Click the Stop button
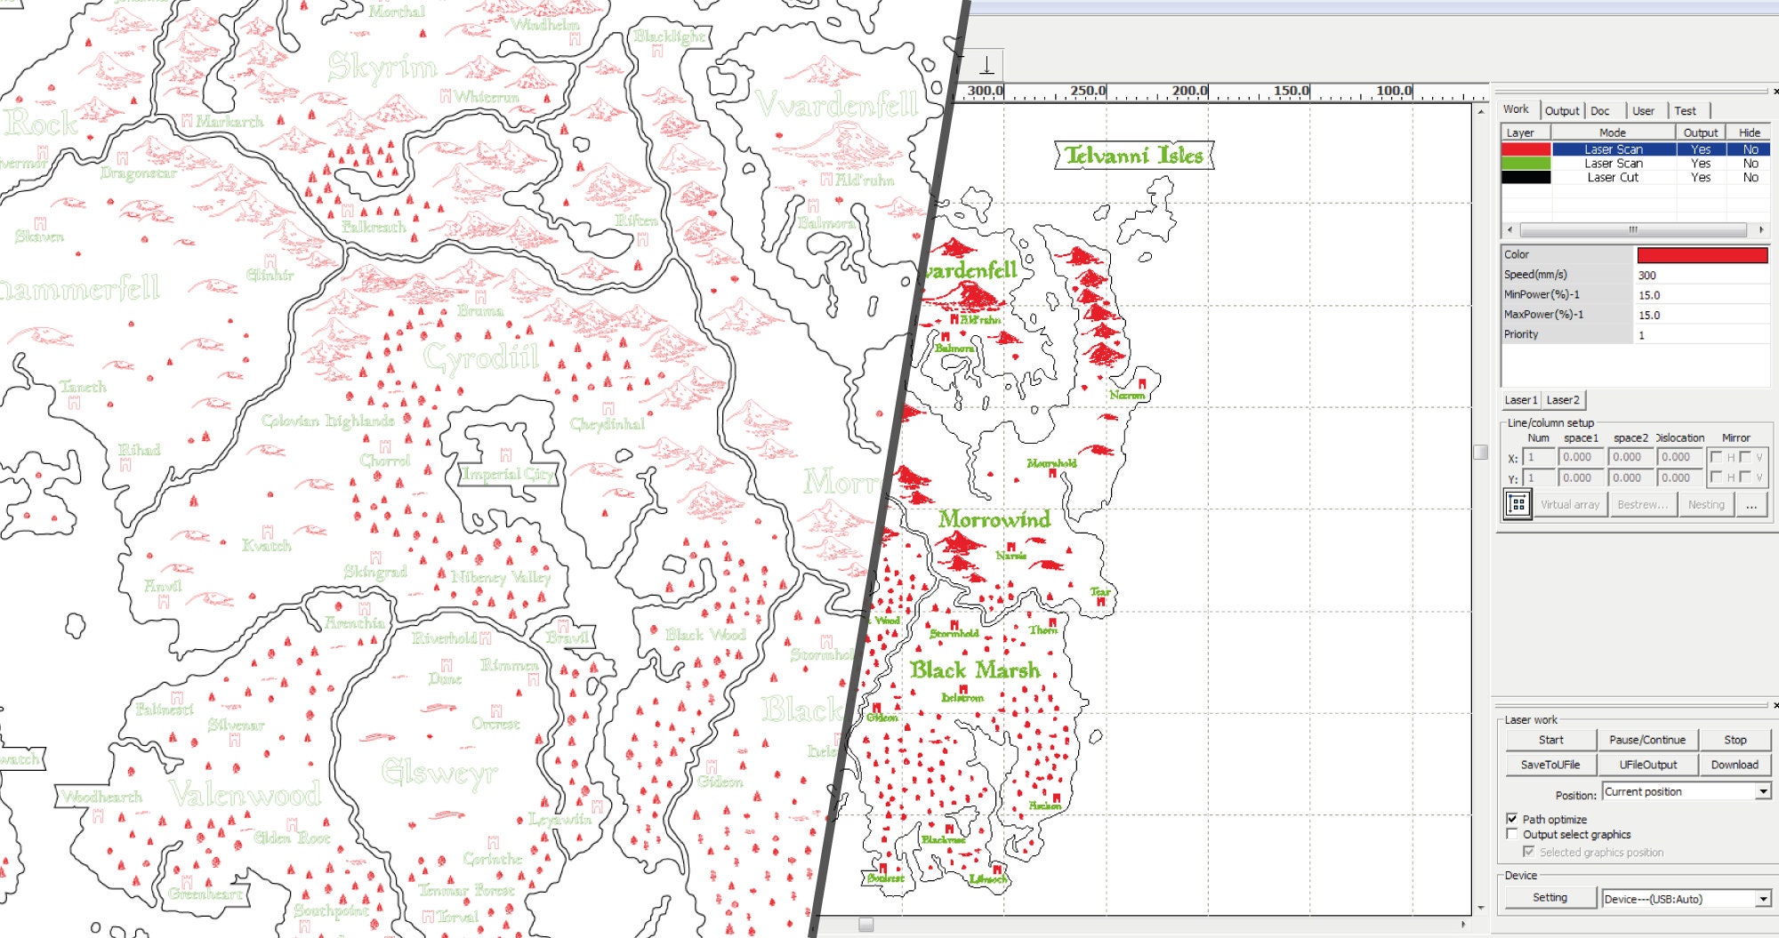Viewport: 1779px width, 938px height. pos(1735,740)
